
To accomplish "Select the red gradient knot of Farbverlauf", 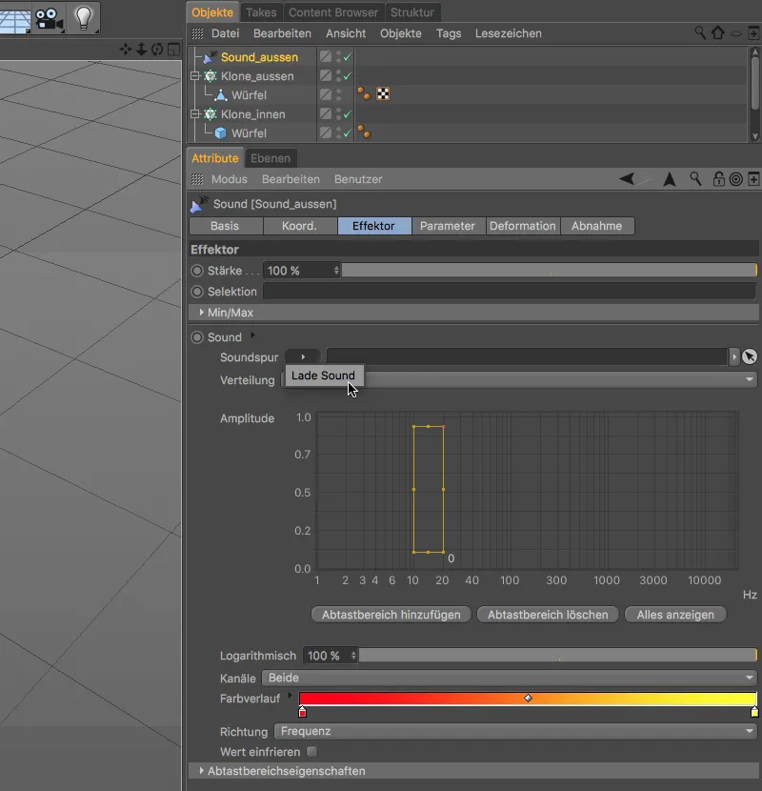I will click(302, 712).
